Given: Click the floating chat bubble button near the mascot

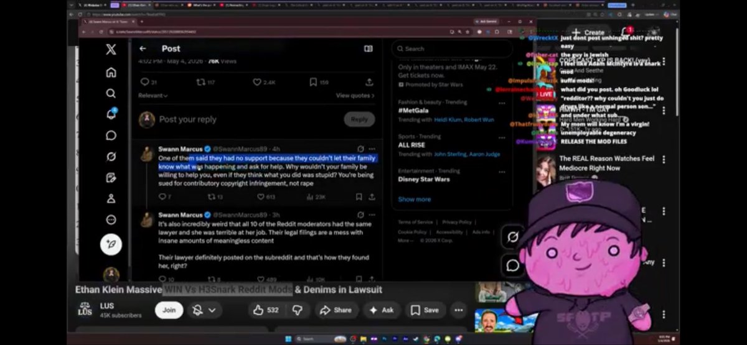Looking at the screenshot, I should 513,265.
